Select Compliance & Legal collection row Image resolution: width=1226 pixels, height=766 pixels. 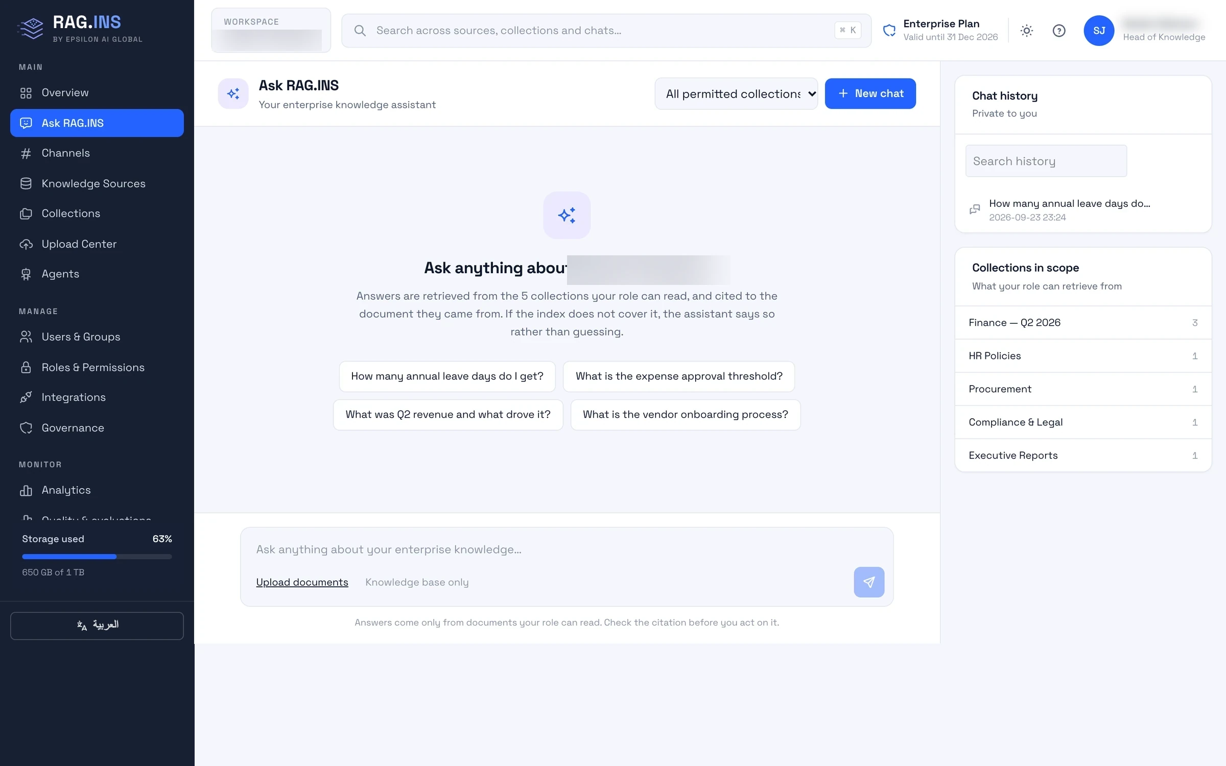1083,422
